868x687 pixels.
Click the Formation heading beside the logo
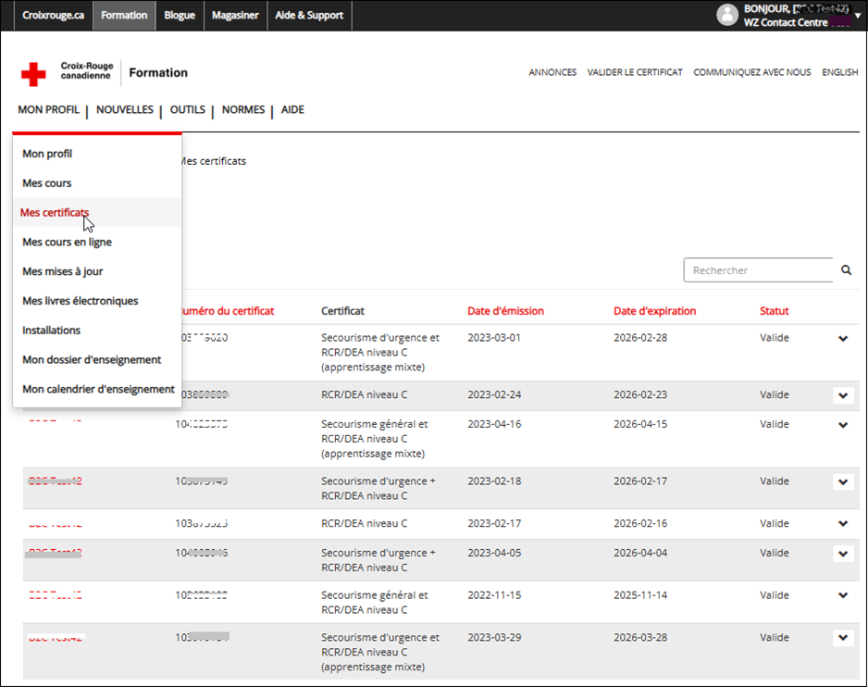coord(158,72)
